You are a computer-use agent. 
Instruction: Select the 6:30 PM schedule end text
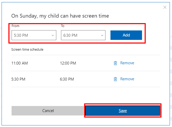click(67, 79)
